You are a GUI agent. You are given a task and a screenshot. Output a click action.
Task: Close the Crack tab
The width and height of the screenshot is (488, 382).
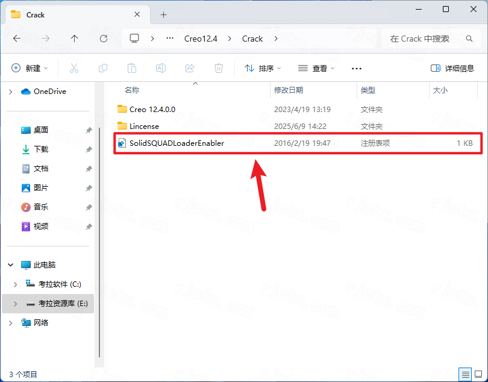tap(137, 14)
